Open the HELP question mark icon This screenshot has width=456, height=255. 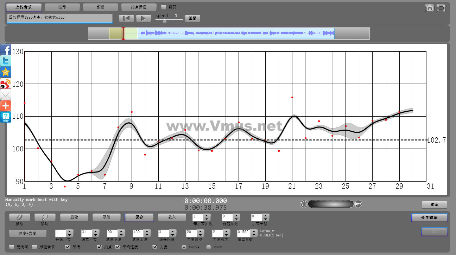(x=6, y=117)
